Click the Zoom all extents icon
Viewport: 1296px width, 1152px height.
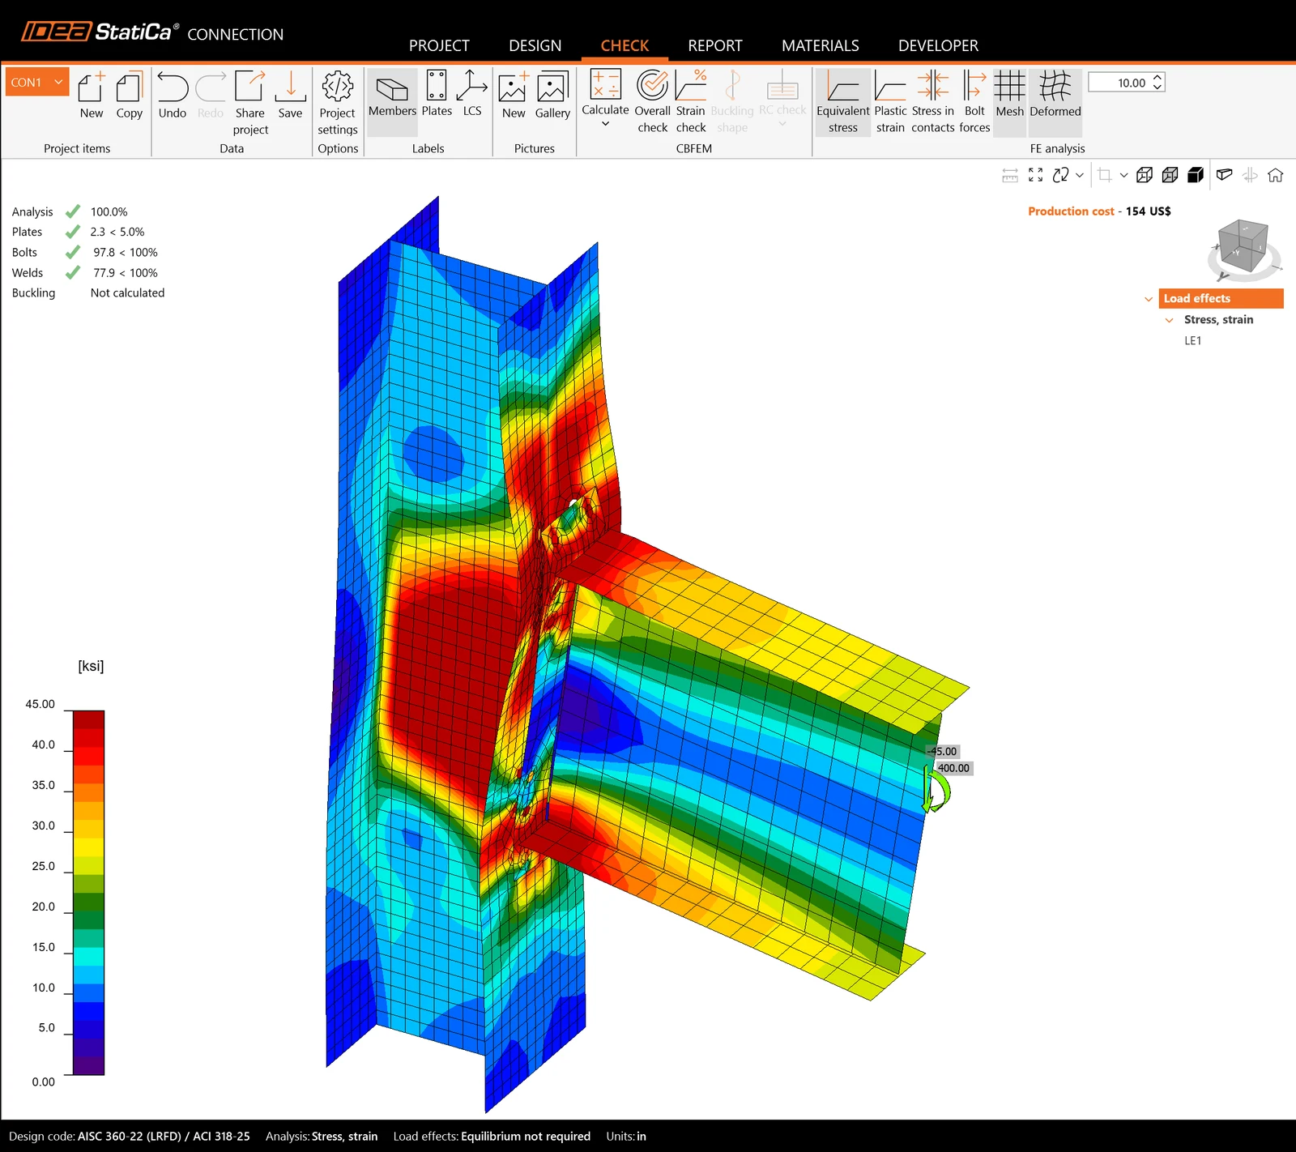coord(1035,175)
